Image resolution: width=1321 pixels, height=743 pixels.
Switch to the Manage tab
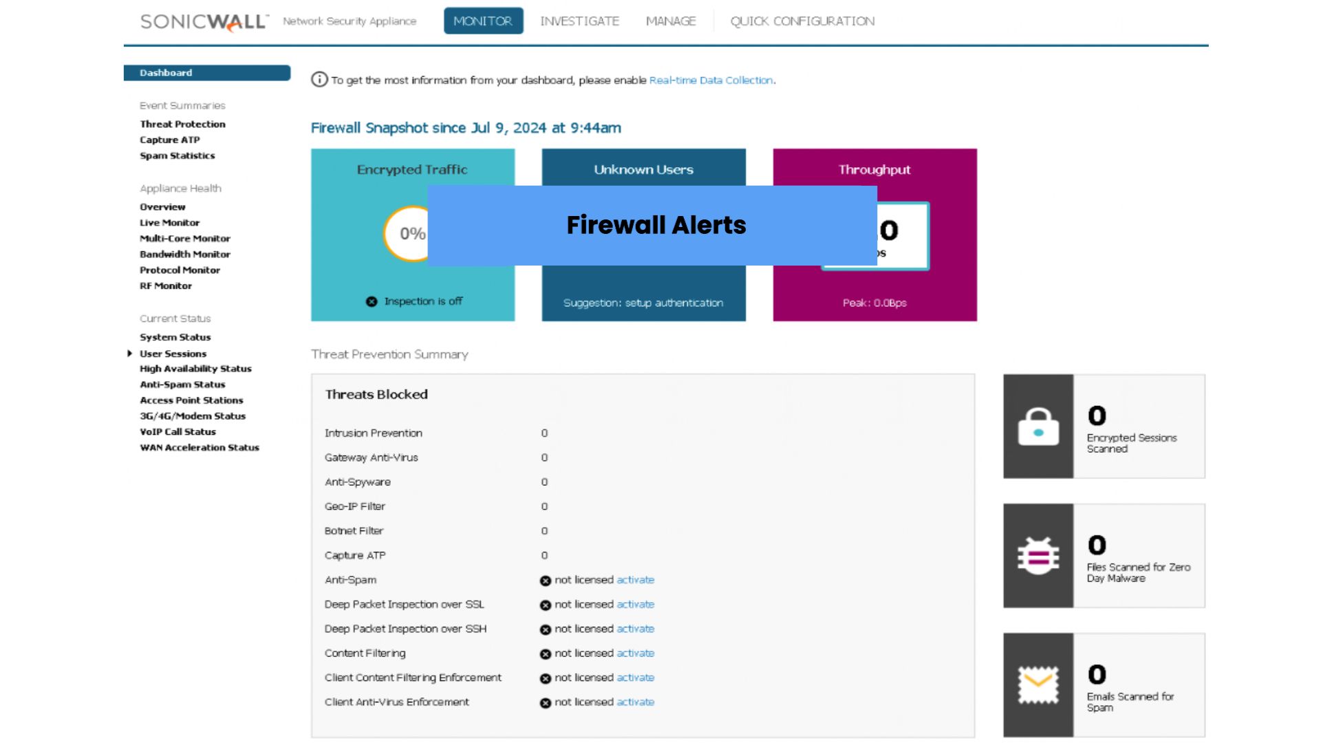(671, 21)
